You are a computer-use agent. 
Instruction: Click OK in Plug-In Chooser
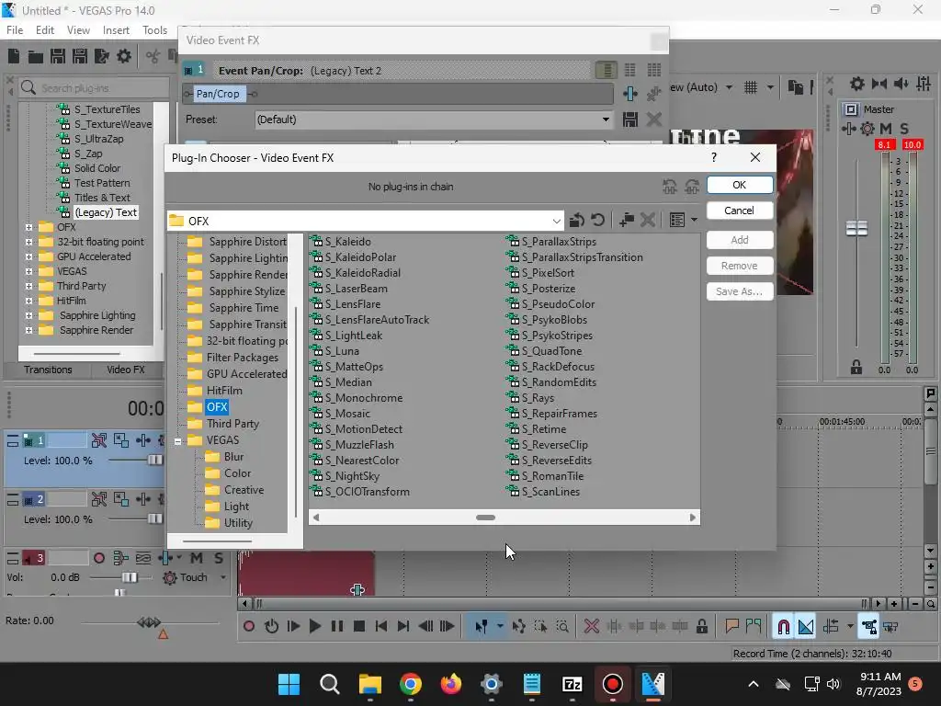pos(740,185)
